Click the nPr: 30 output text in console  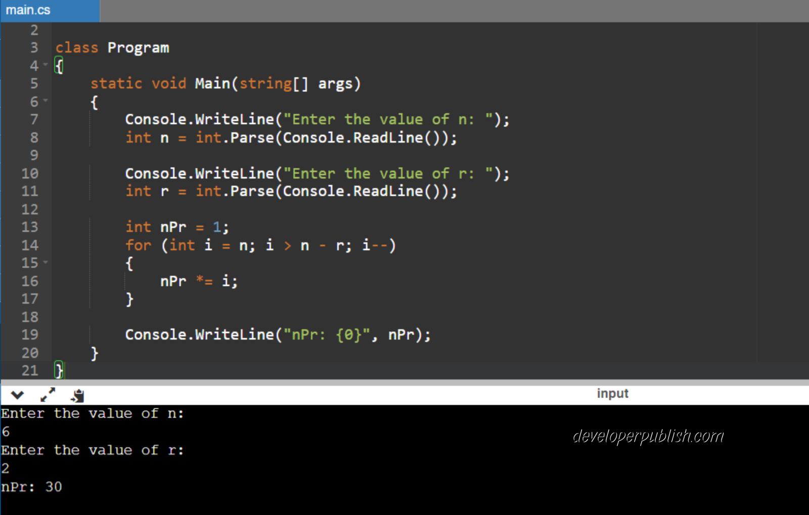30,487
